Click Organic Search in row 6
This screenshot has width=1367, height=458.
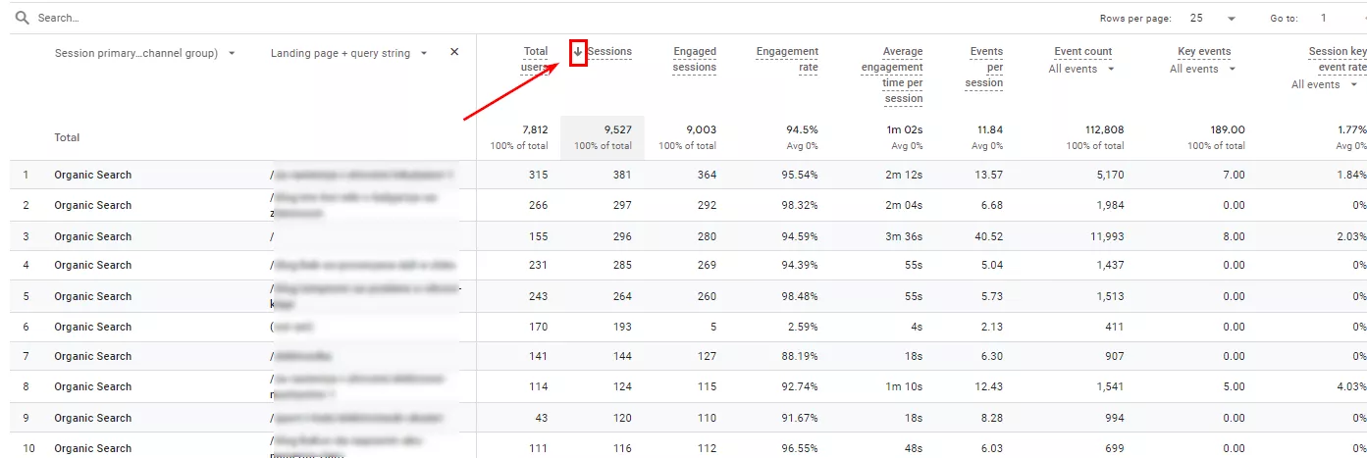[x=93, y=327]
